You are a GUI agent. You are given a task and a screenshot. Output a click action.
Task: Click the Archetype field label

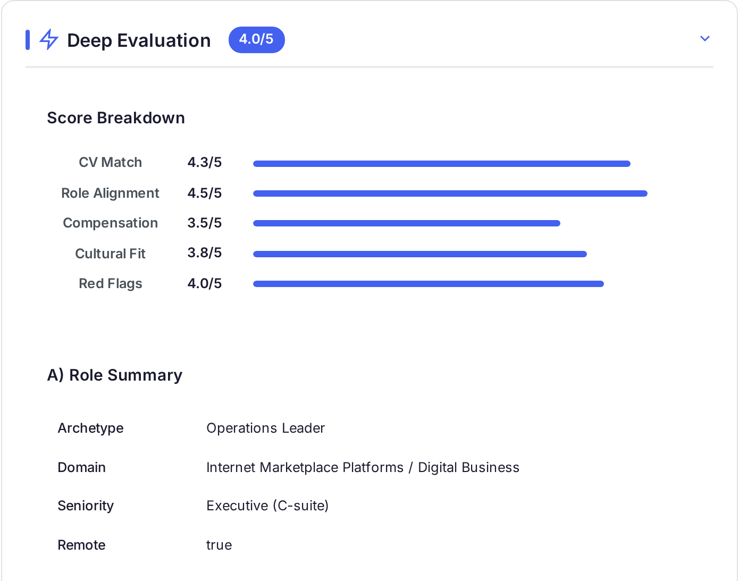point(90,428)
